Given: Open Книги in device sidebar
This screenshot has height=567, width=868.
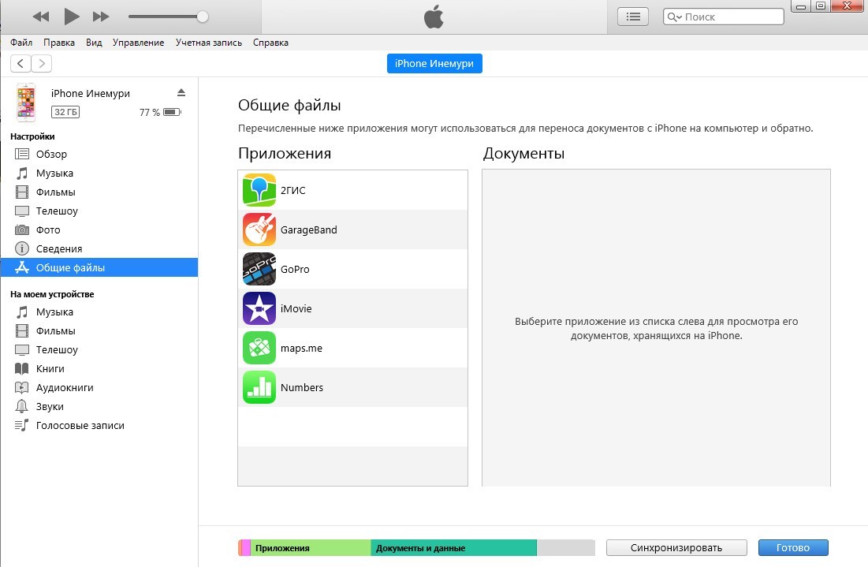Looking at the screenshot, I should [x=99, y=369].
